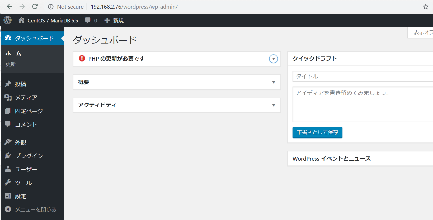Focus the タイトル input field

coord(363,76)
